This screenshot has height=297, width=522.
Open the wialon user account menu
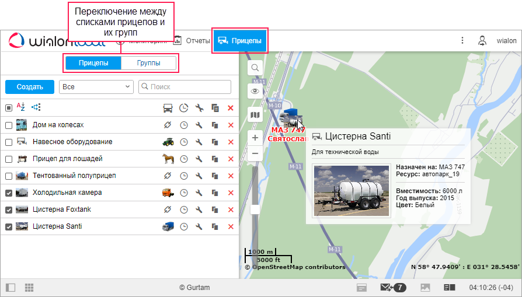[x=506, y=41]
